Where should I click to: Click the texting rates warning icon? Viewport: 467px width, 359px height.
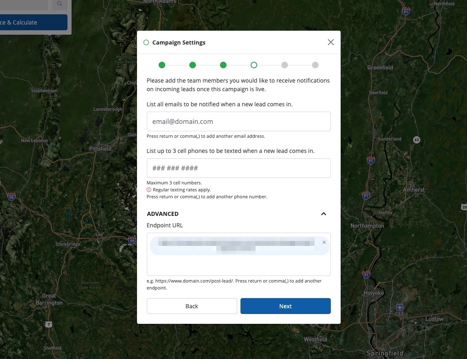(149, 190)
